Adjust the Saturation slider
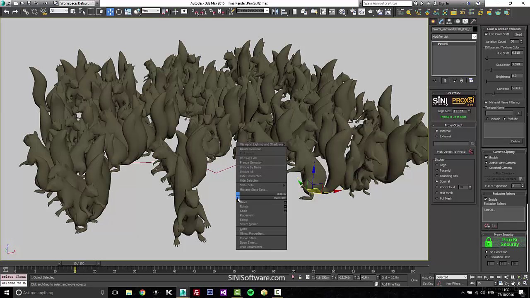This screenshot has height=298, width=530. tap(491, 70)
